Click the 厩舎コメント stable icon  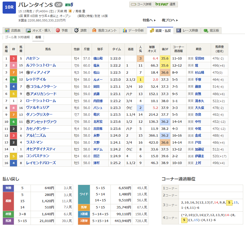click(x=94, y=31)
